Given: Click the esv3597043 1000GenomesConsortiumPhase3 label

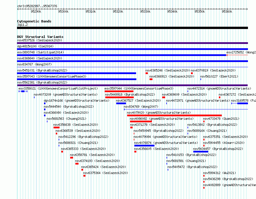Looking at the screenshot, I should click(x=52, y=76).
